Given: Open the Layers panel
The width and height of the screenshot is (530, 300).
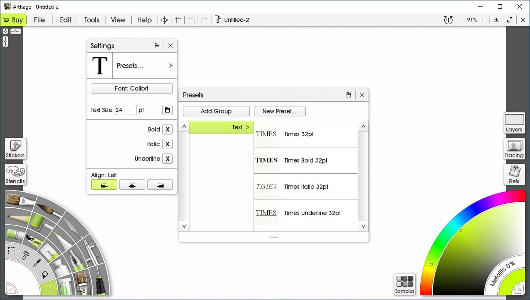Looking at the screenshot, I should (514, 123).
